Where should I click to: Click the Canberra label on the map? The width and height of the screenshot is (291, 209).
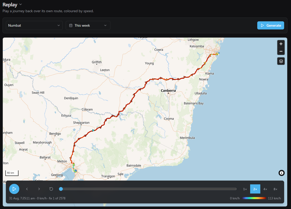tap(168, 91)
